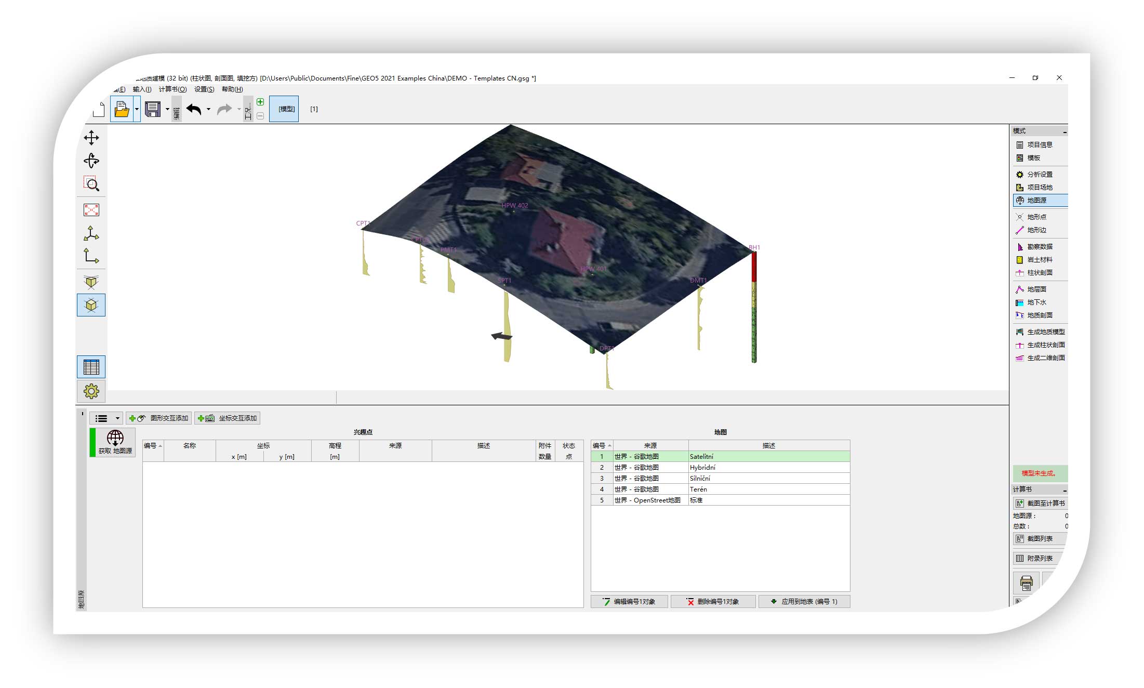
Task: Open the list options dropdown
Action: 107,418
